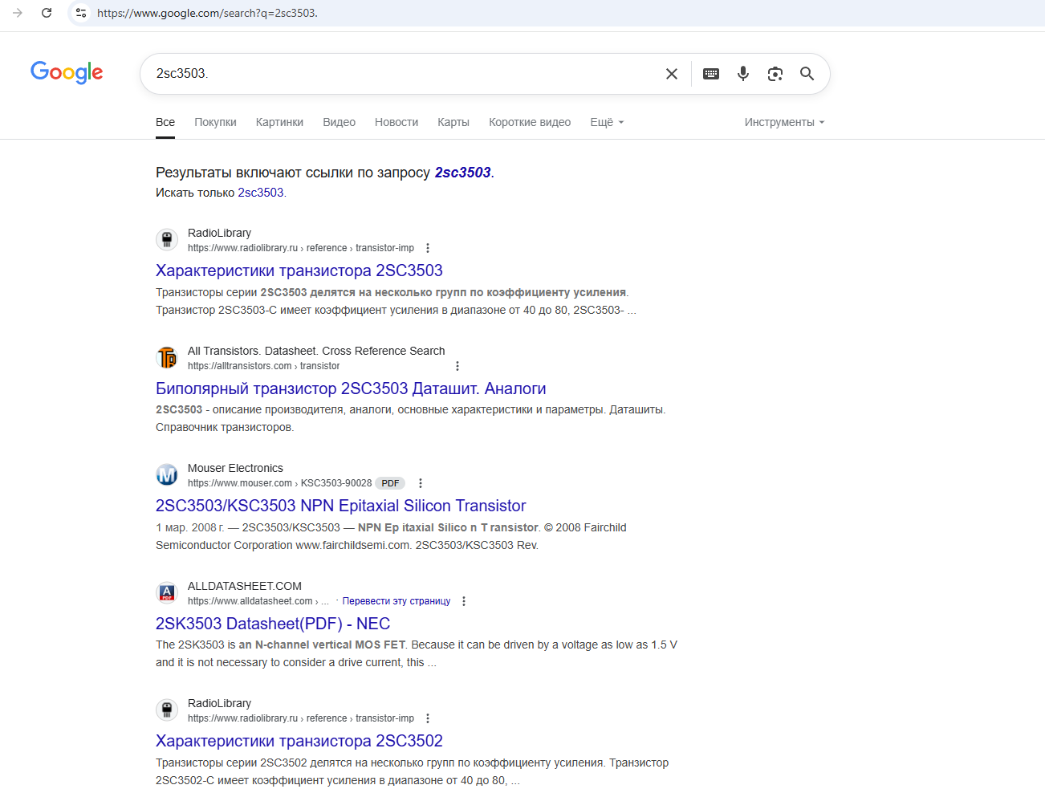Switch to the Короткие видео tab
This screenshot has height=789, width=1045.
click(530, 122)
